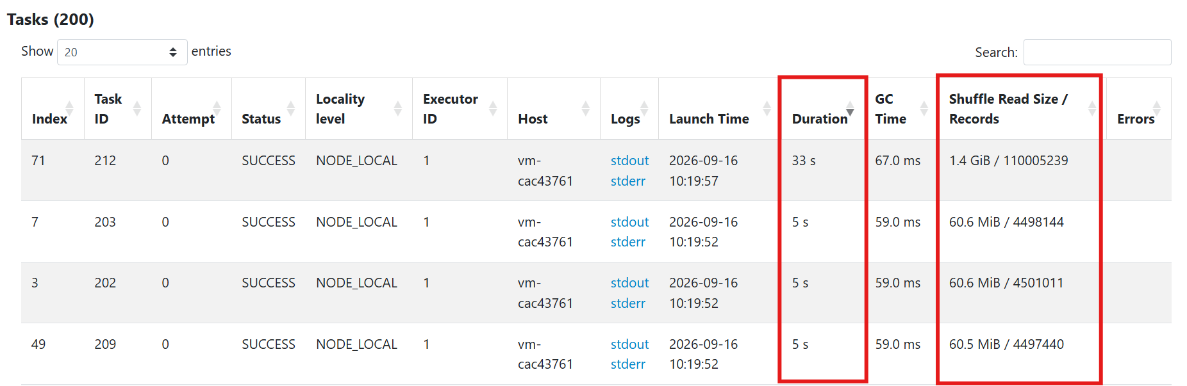Toggle sorting on the Attempt column arrows
The height and width of the screenshot is (386, 1187).
tap(217, 109)
